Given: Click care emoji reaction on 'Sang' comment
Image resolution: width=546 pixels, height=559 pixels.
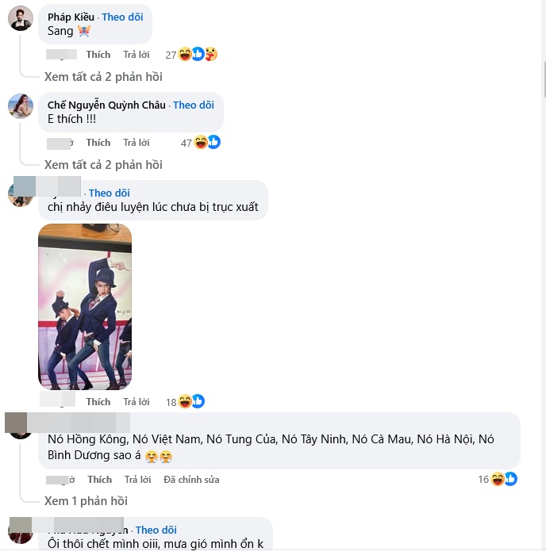Looking at the screenshot, I should [x=211, y=54].
